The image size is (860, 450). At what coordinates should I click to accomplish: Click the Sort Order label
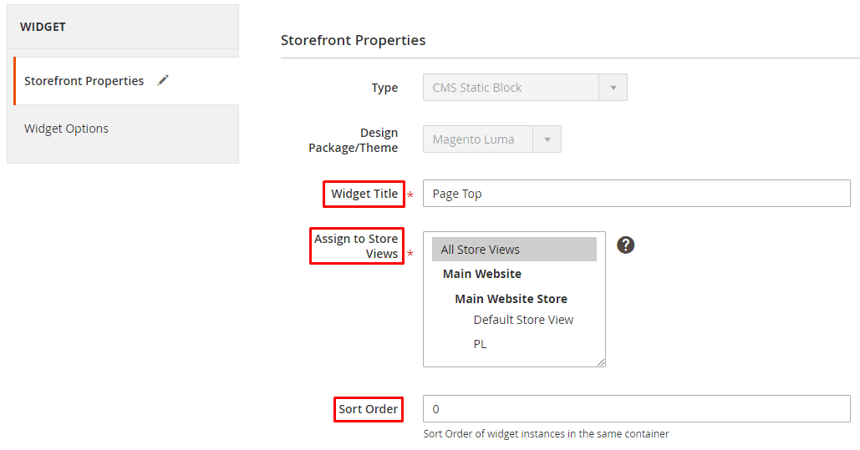coord(368,409)
